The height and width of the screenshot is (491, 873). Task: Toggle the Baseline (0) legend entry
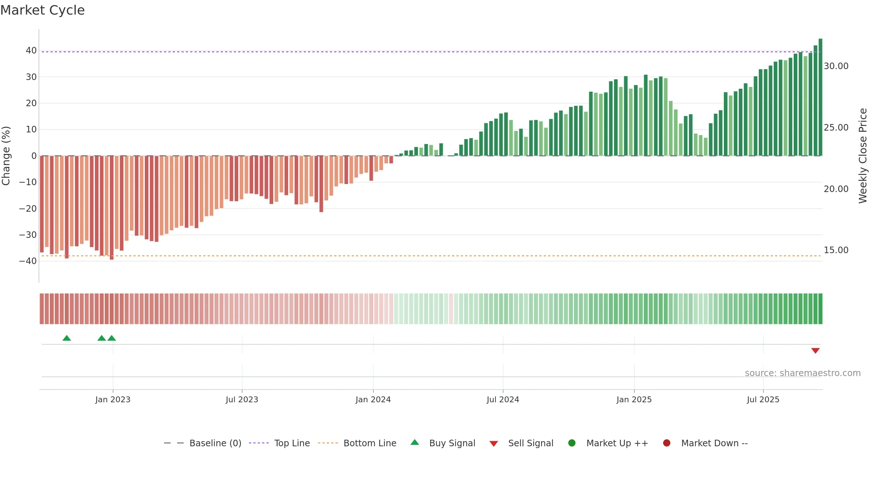(x=203, y=443)
